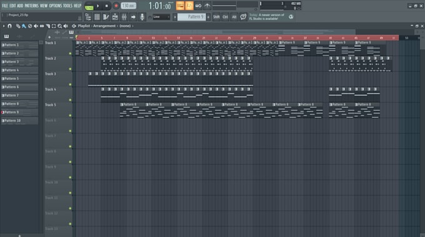Image resolution: width=425 pixels, height=237 pixels.
Task: Click the Play button in transport
Action: point(98,6)
